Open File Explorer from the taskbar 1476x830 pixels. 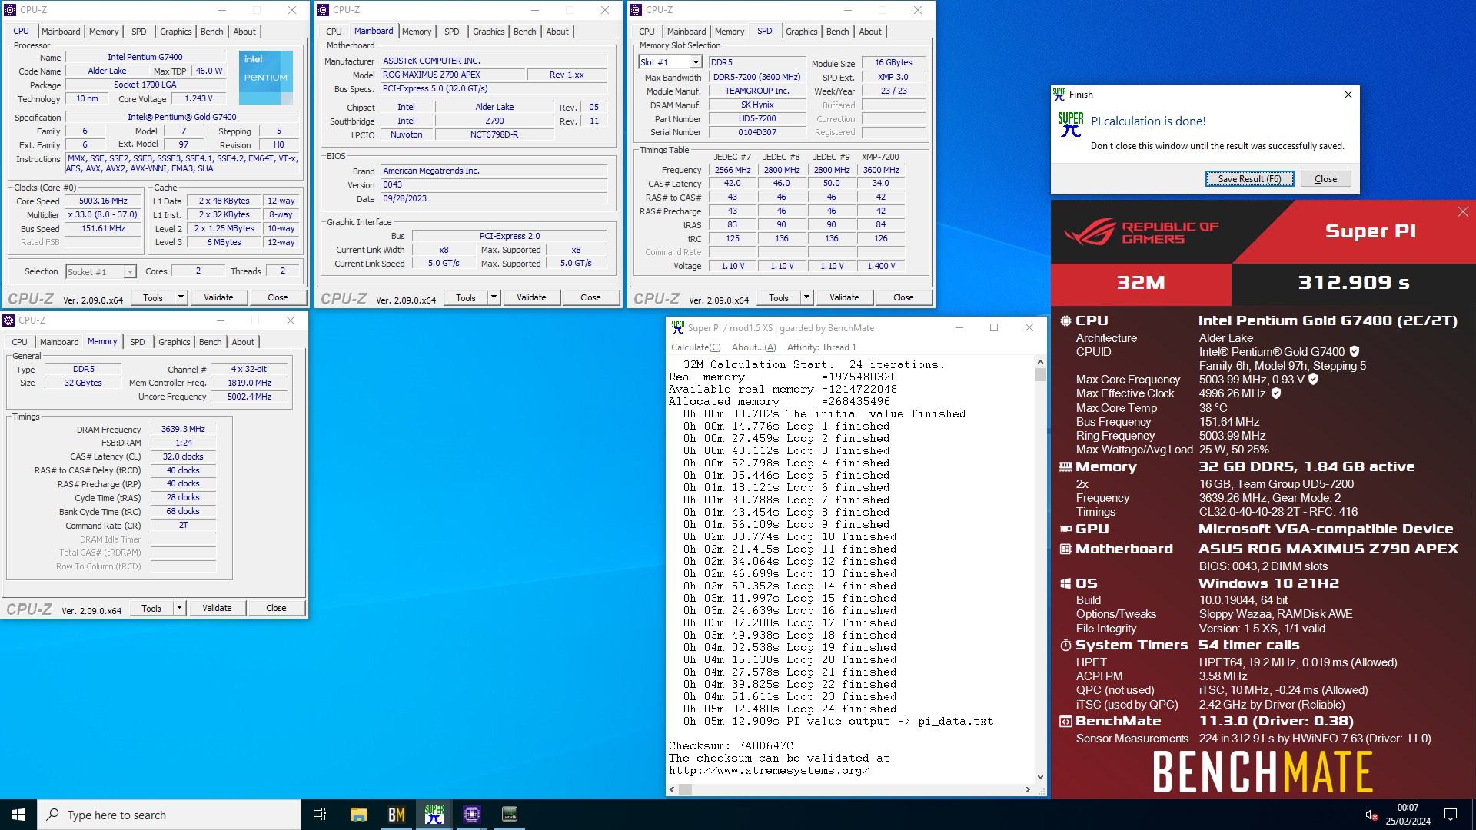358,815
